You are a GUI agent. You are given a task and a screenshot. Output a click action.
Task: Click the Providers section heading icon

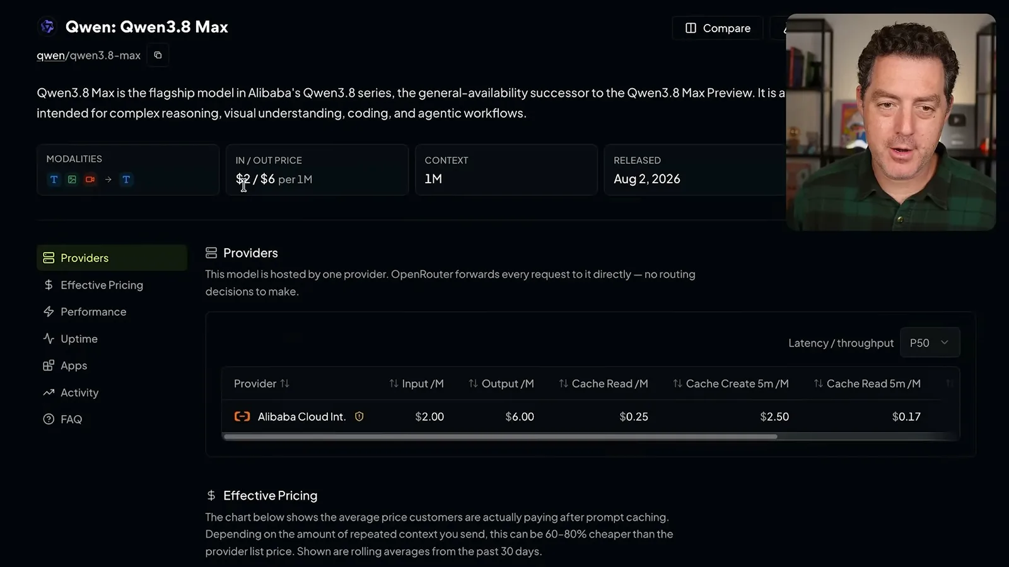pyautogui.click(x=211, y=253)
